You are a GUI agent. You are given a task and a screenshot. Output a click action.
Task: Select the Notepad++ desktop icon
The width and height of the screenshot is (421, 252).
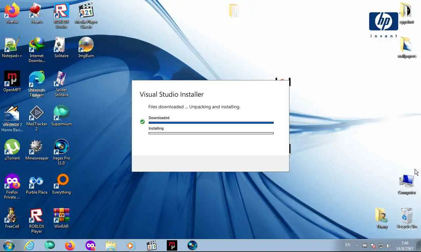pyautogui.click(x=12, y=48)
